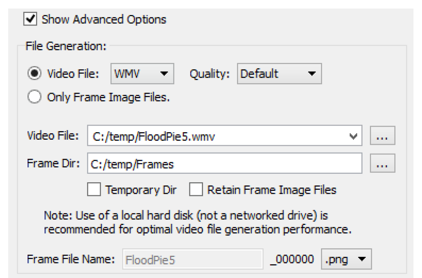The image size is (422, 278).
Task: Click the Frame File Name FloodPie5 field
Action: click(x=192, y=260)
